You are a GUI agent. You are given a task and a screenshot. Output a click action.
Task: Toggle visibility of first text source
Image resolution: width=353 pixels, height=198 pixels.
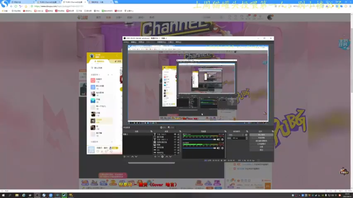point(175,134)
